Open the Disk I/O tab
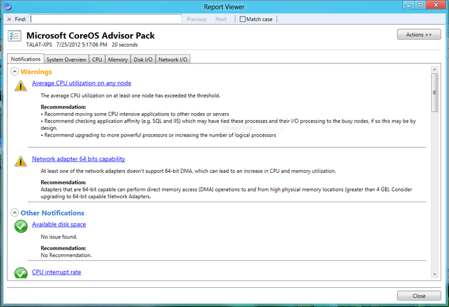Screen dimensions: 449x307 pyautogui.click(x=143, y=59)
